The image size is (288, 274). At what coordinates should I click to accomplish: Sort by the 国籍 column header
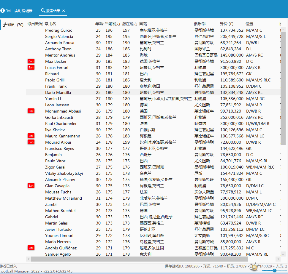click(x=143, y=24)
